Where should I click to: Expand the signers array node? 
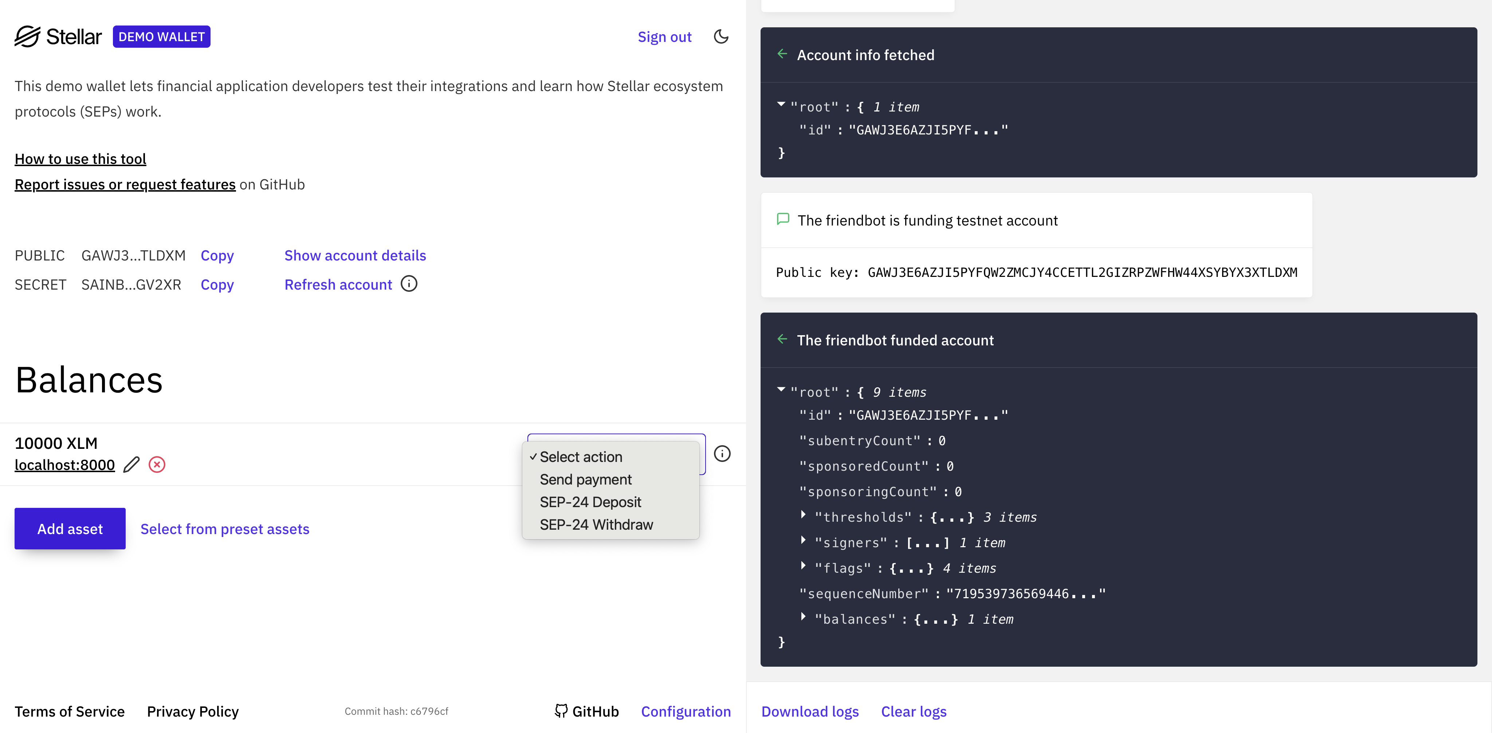(x=803, y=540)
